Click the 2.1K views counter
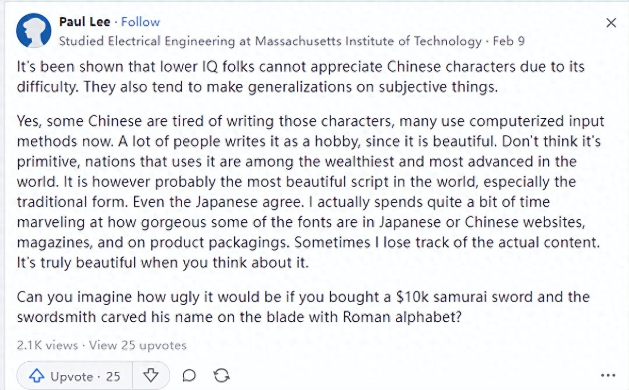The width and height of the screenshot is (629, 390). 47,346
